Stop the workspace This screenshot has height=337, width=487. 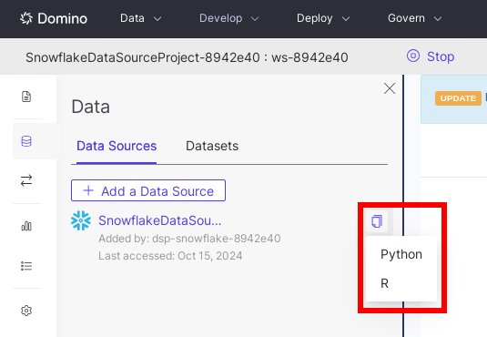(431, 56)
